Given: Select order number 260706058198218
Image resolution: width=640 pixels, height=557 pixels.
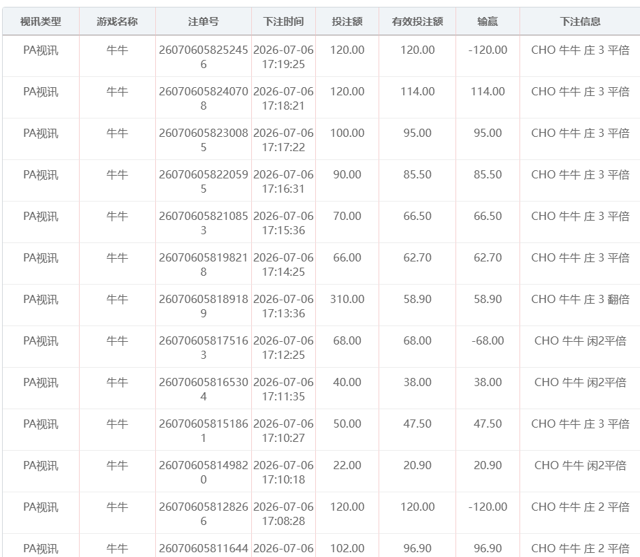Looking at the screenshot, I should pyautogui.click(x=204, y=265).
